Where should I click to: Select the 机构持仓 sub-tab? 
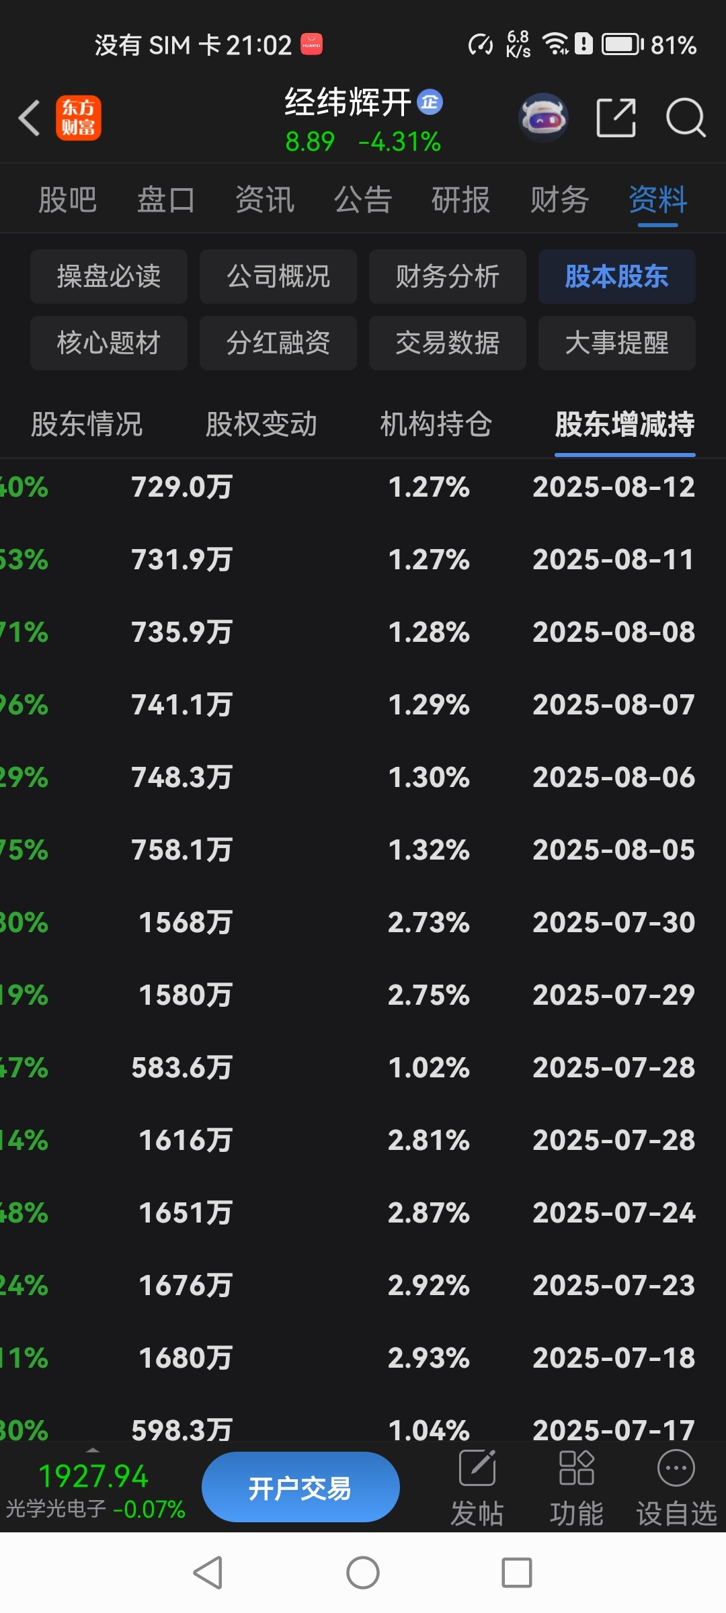click(436, 425)
